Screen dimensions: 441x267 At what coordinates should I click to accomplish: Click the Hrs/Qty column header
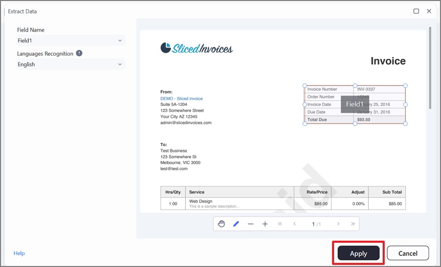(x=173, y=192)
